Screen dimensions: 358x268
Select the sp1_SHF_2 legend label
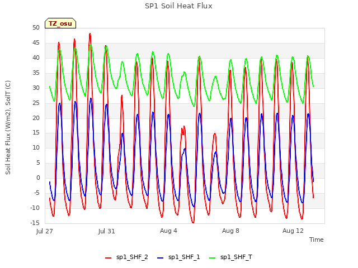click(132, 257)
